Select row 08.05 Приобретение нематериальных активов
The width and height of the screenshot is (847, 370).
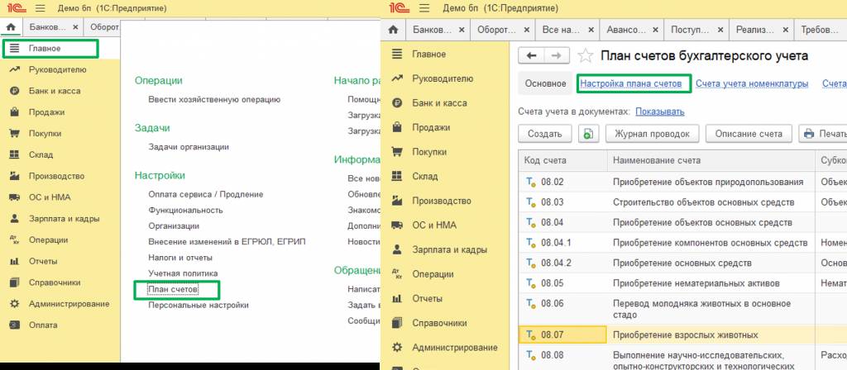click(682, 284)
